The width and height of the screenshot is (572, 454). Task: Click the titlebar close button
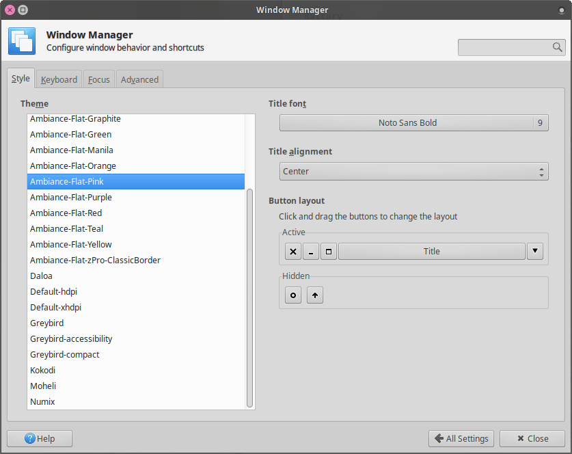pyautogui.click(x=10, y=10)
